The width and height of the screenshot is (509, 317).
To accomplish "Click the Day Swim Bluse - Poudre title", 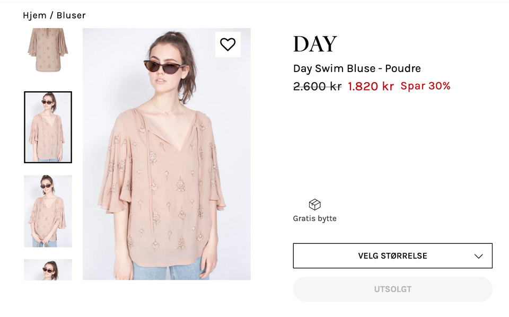I will (x=357, y=68).
